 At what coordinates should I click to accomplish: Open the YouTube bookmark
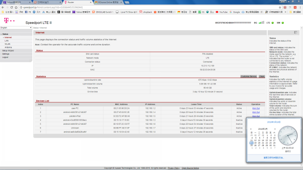(221, 12)
